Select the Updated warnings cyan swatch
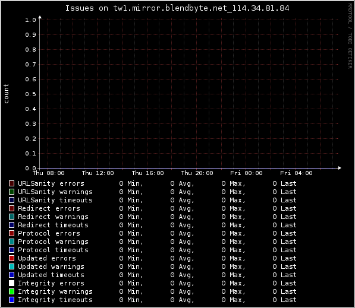This screenshot has height=308, width=355. click(x=11, y=266)
